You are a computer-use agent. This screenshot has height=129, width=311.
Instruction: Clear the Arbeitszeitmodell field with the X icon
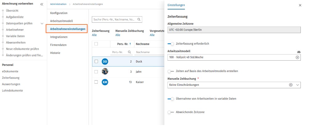pos(297,57)
